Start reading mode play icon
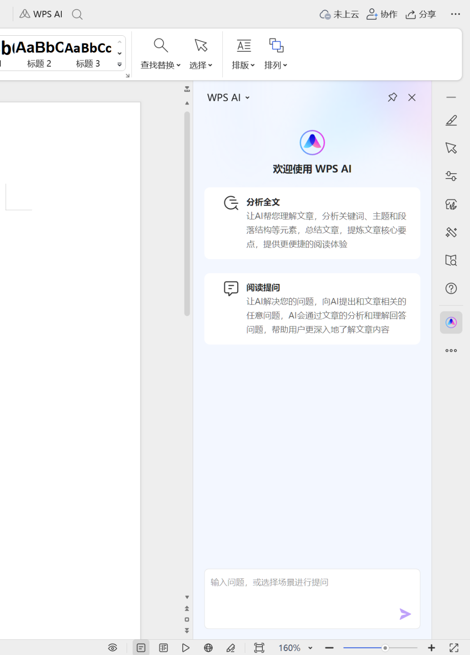 pos(186,648)
